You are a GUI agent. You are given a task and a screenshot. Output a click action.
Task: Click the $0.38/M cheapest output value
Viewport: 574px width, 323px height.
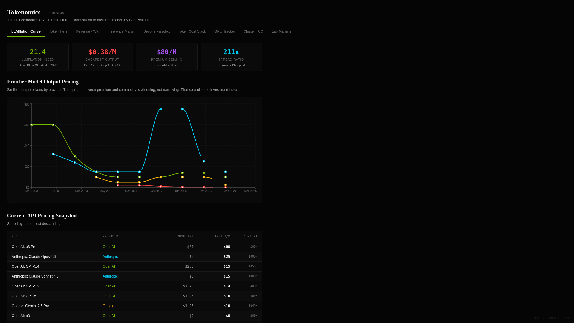tap(102, 52)
